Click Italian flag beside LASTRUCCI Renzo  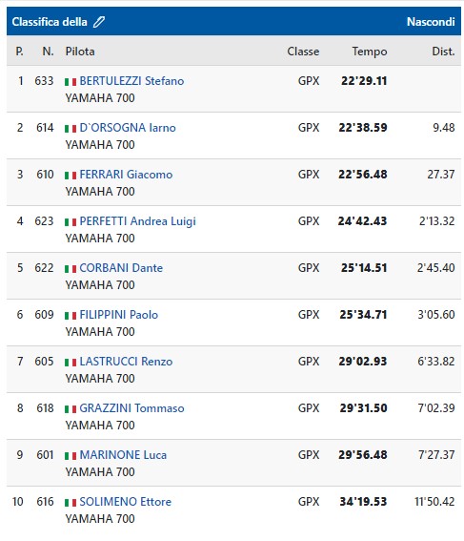tap(71, 363)
